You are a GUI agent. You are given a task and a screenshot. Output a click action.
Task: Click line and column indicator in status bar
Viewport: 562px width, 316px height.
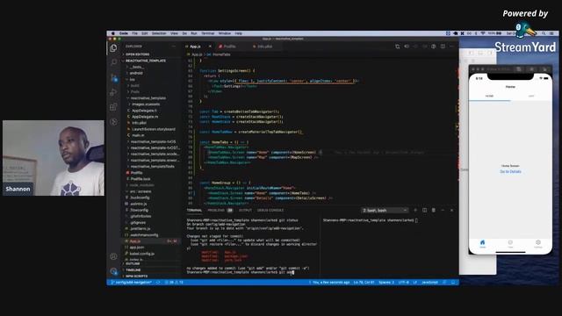click(x=364, y=283)
